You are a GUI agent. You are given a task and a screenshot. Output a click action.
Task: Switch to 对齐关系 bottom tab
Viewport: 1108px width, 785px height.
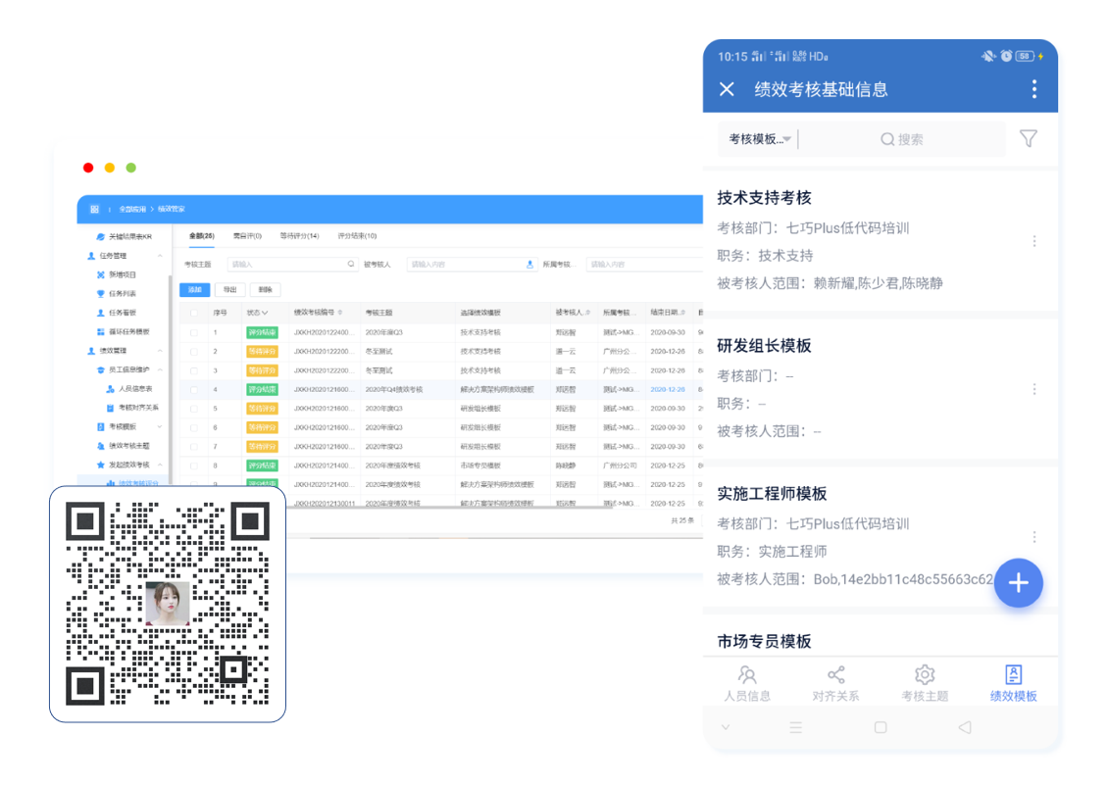[836, 683]
